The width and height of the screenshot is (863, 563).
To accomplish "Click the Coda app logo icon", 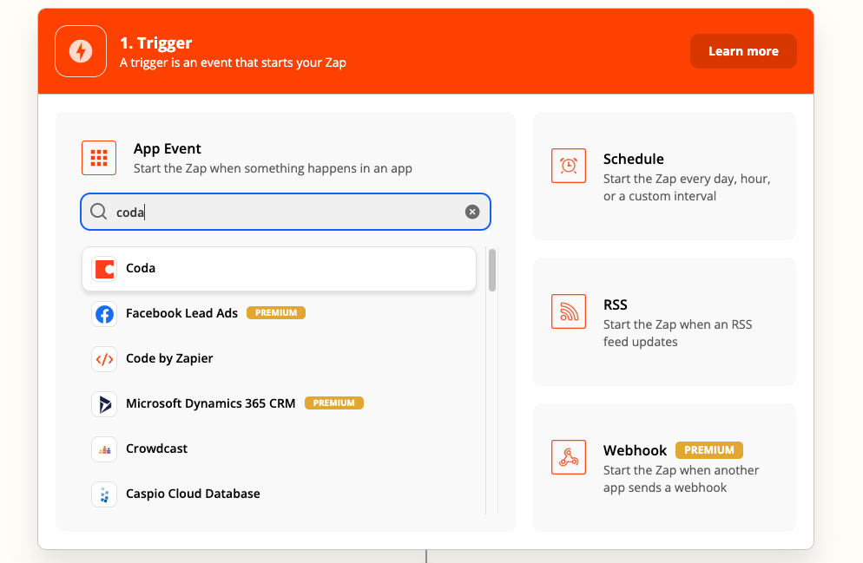I will pos(104,269).
